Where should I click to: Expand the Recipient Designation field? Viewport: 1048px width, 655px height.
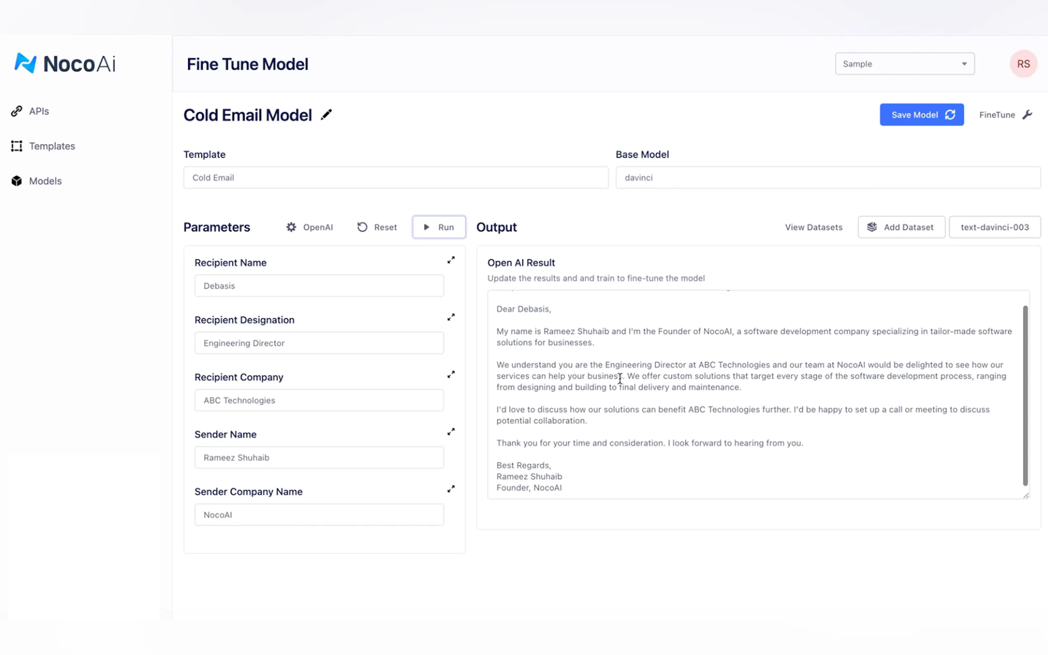point(451,317)
